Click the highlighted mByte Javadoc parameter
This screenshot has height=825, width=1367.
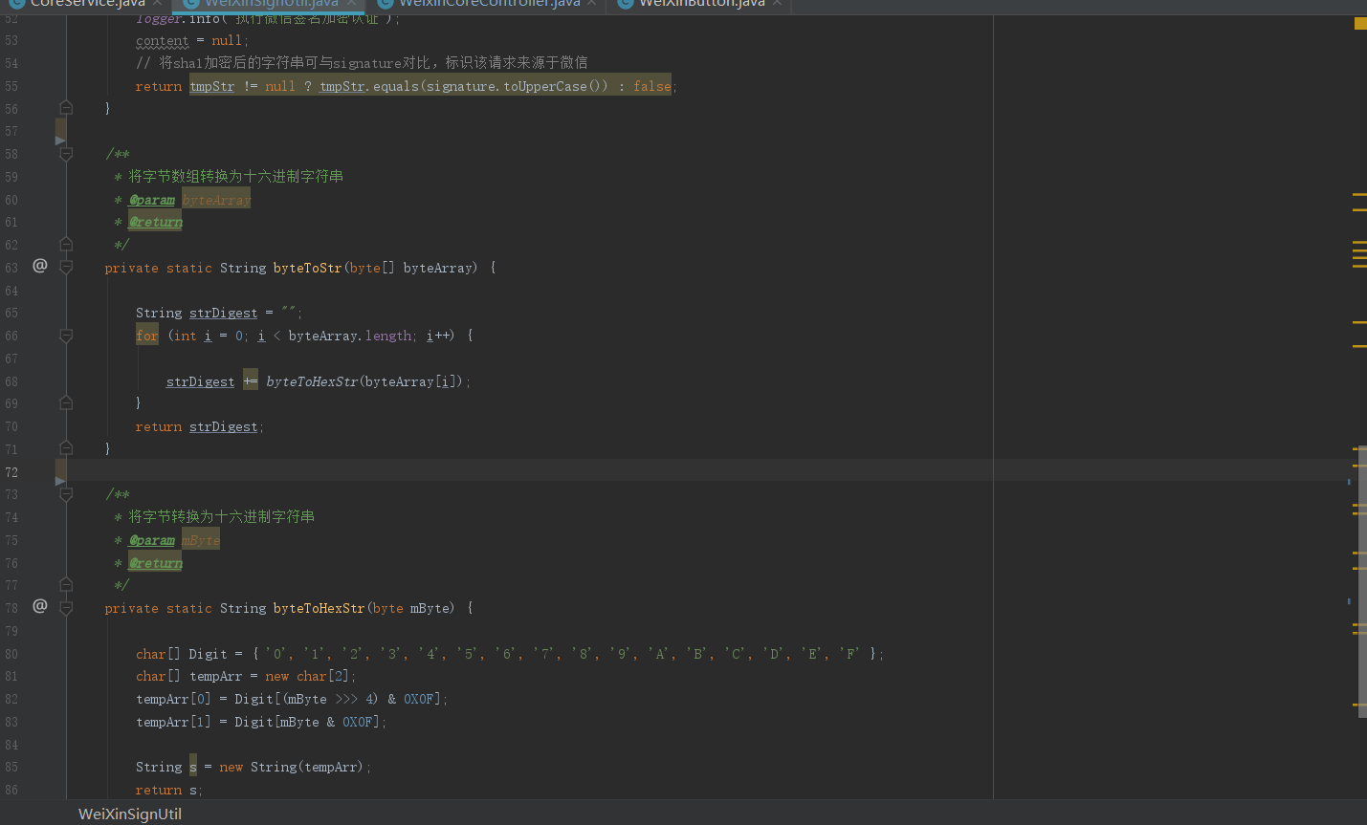(x=201, y=540)
